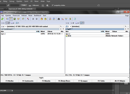Select drive e in right panel drive bar
The height and width of the screenshot is (94, 130).
(x=77, y=23)
